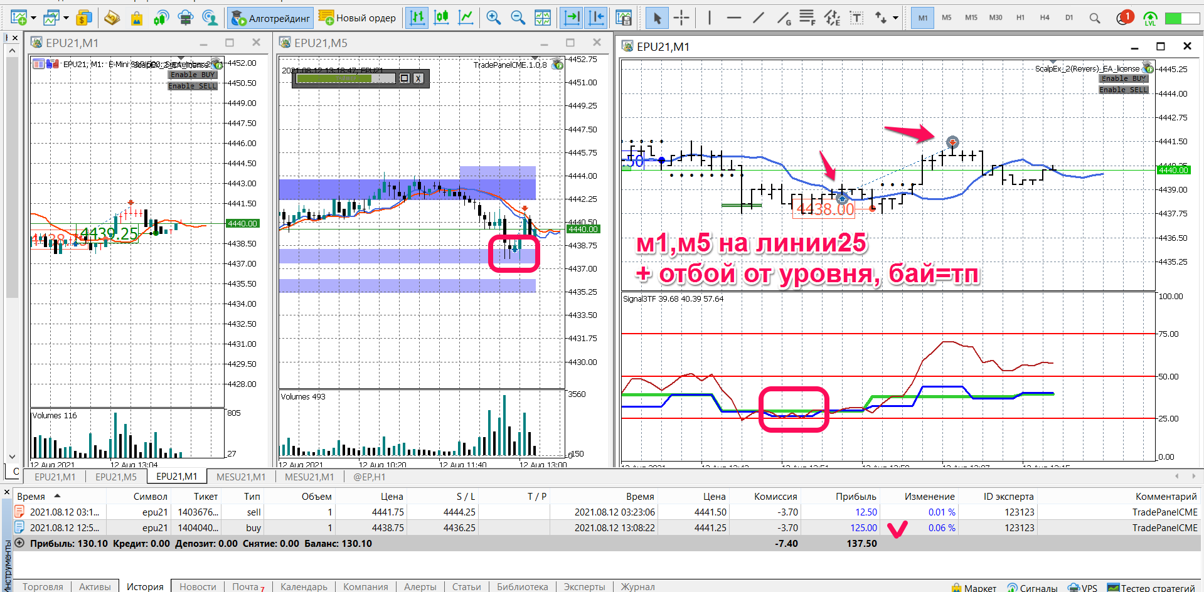Zoom in on the chart
This screenshot has height=592, width=1204.
pyautogui.click(x=494, y=18)
